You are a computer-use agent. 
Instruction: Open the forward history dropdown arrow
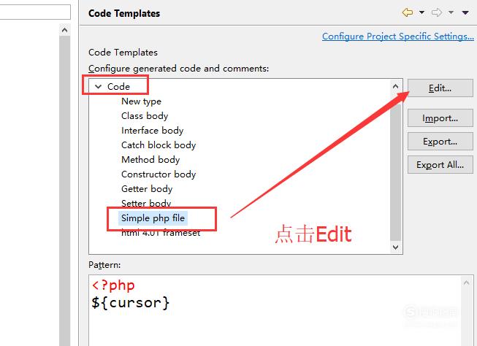pos(452,13)
